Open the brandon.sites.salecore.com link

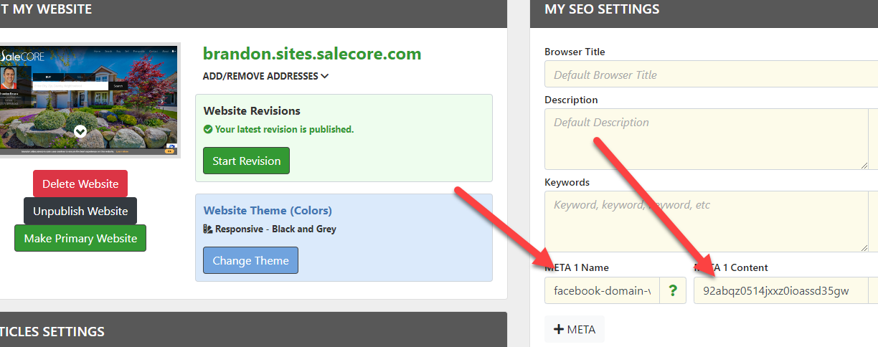pos(312,54)
